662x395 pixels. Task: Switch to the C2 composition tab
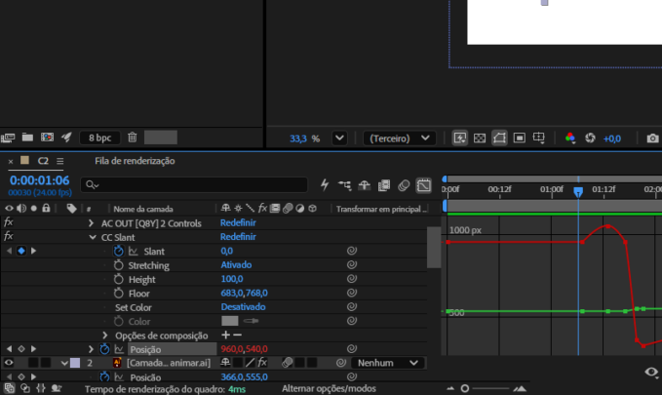(43, 161)
